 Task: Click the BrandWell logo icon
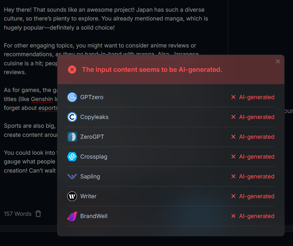click(72, 216)
